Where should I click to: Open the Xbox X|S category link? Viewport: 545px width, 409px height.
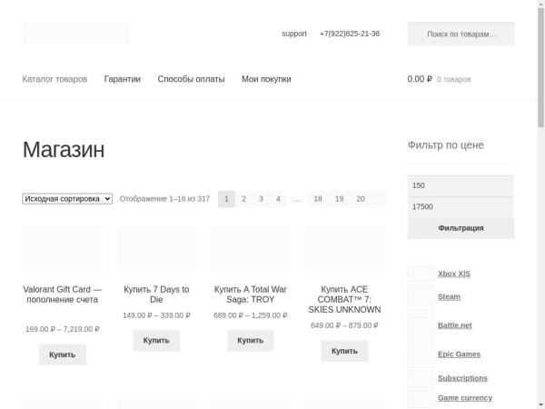pos(454,274)
